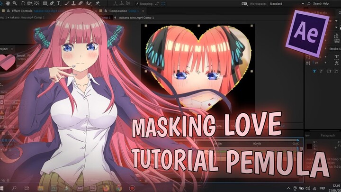Select the Brush tool
The width and height of the screenshot is (341, 192).
(x=67, y=3)
